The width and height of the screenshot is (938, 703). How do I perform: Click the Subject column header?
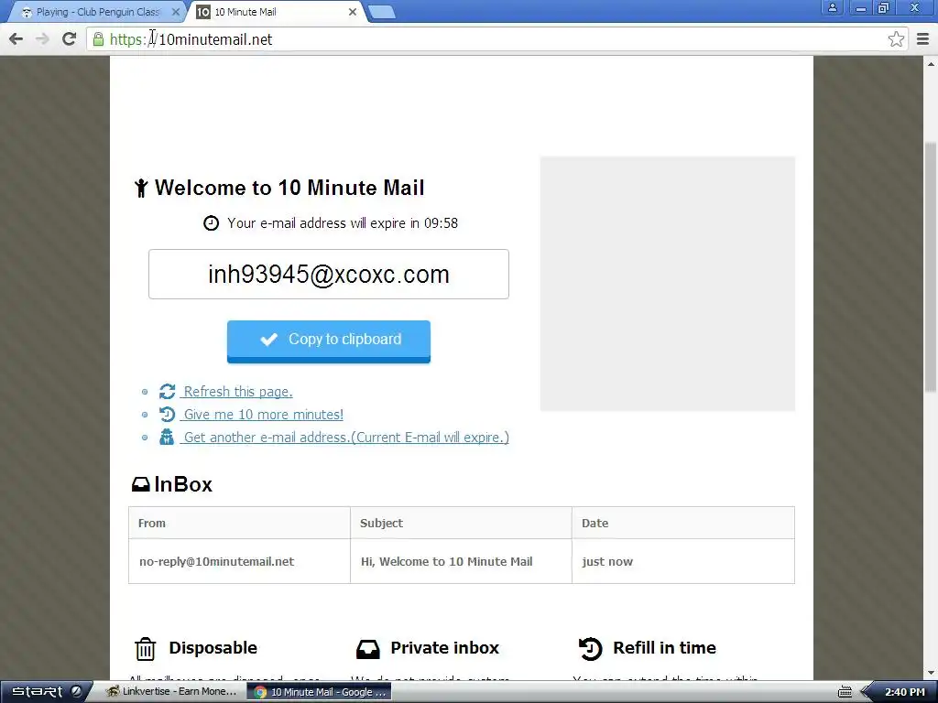462,523
